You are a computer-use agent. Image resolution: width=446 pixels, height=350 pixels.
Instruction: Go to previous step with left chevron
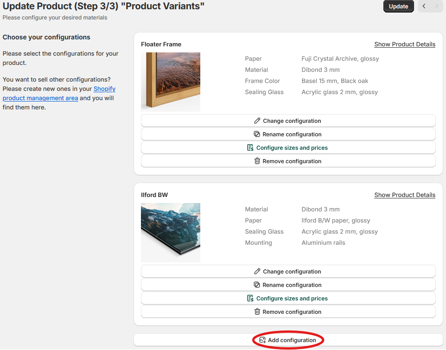(x=424, y=6)
